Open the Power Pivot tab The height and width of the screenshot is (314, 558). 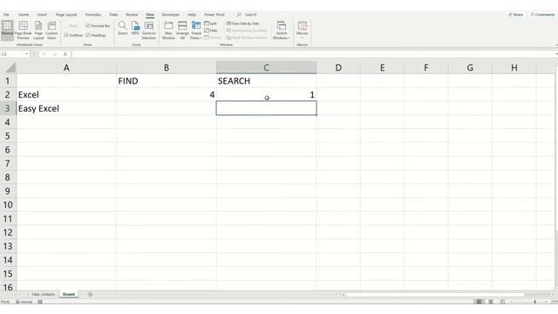[214, 15]
